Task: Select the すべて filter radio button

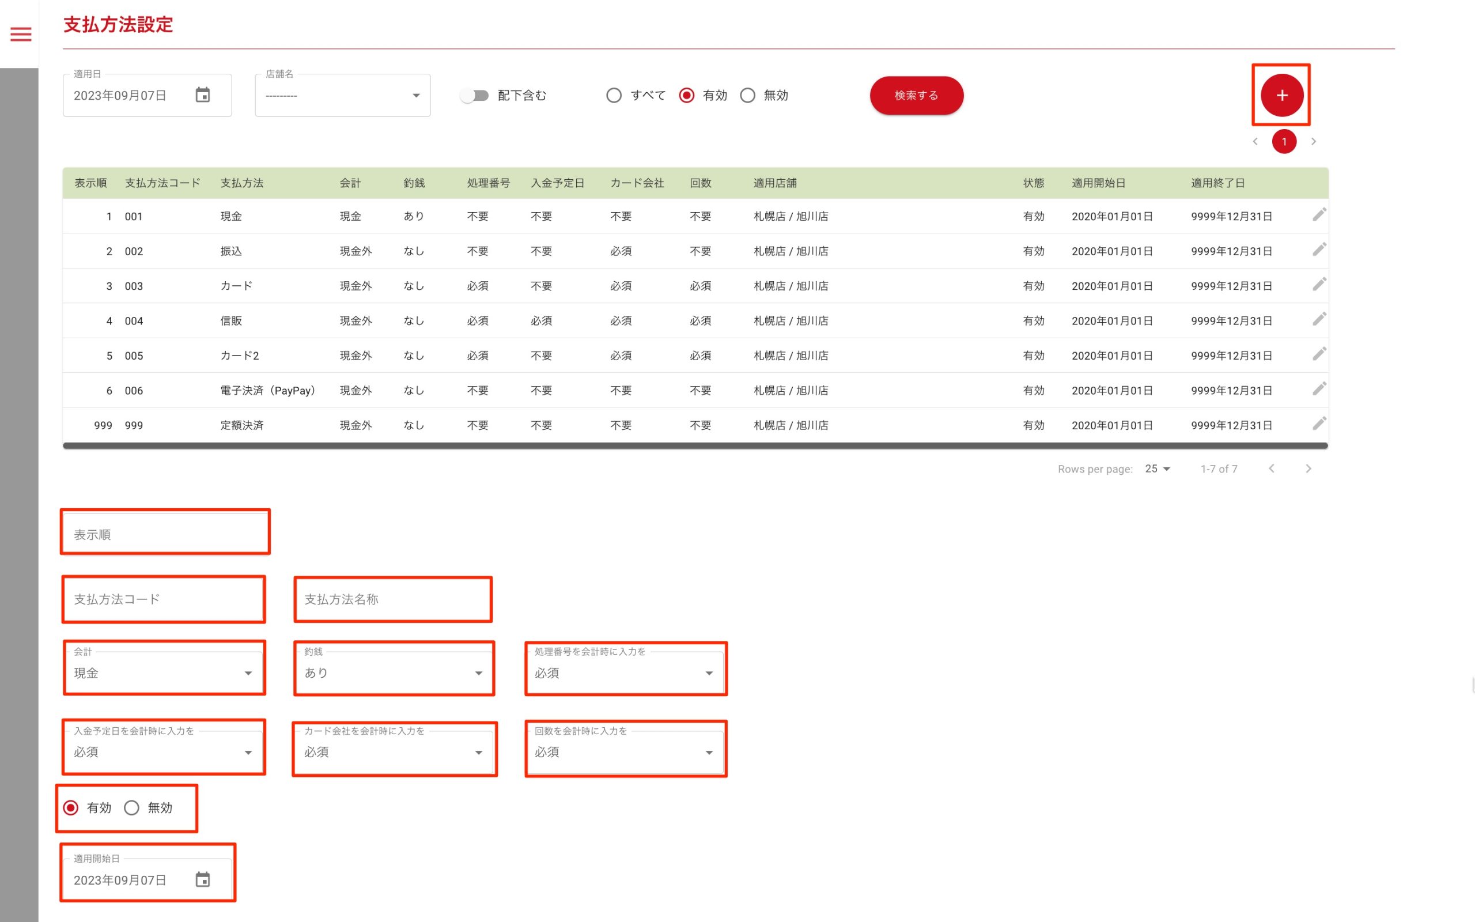Action: pyautogui.click(x=614, y=95)
